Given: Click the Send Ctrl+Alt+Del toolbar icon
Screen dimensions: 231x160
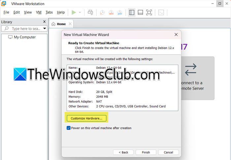Looking at the screenshot, I should 90,12.
